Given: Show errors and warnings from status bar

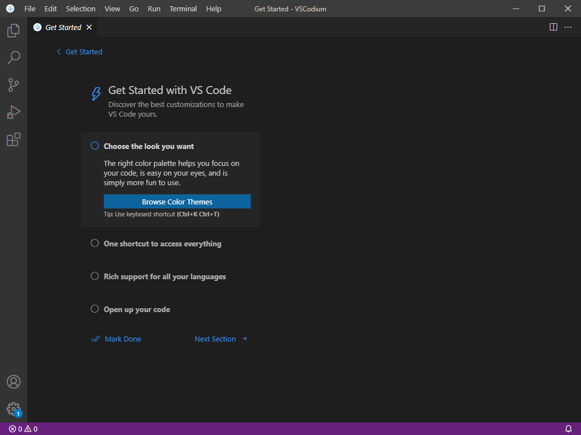Looking at the screenshot, I should (x=23, y=429).
